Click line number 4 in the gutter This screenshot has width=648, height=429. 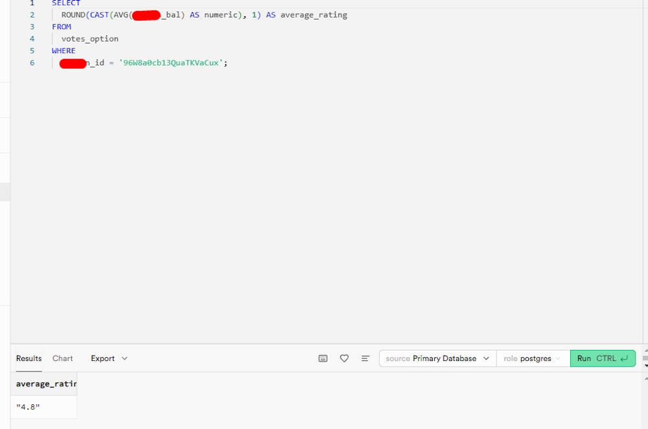pyautogui.click(x=32, y=39)
